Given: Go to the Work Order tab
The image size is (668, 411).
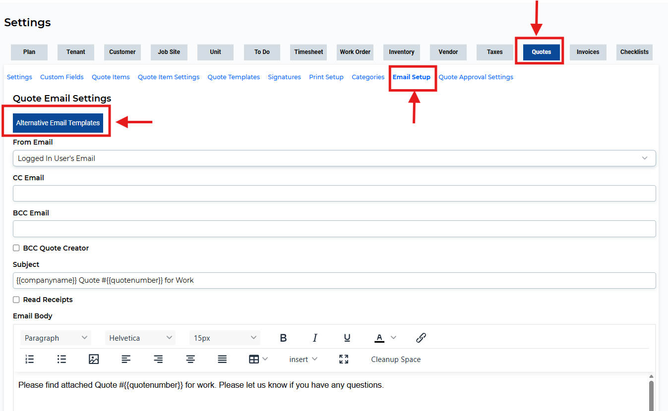Looking at the screenshot, I should point(355,52).
